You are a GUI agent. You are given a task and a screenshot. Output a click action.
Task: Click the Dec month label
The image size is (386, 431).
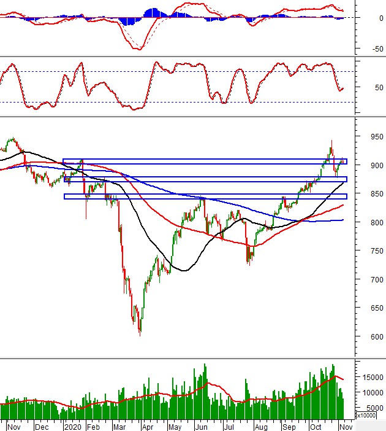click(x=42, y=425)
